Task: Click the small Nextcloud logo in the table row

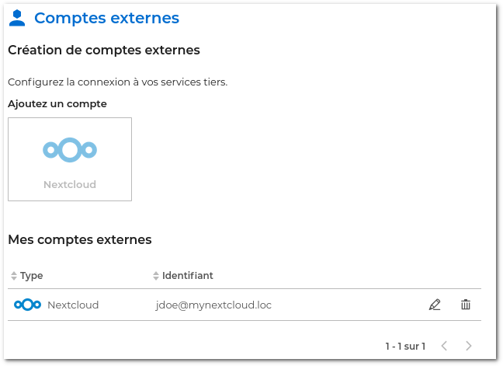Action: (x=27, y=305)
